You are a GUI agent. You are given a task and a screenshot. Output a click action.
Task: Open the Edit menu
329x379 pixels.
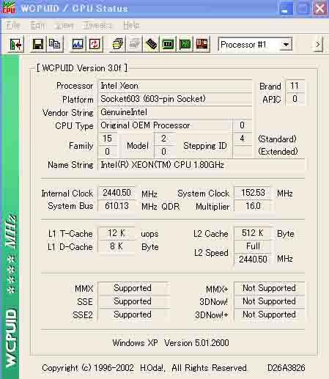pos(37,26)
